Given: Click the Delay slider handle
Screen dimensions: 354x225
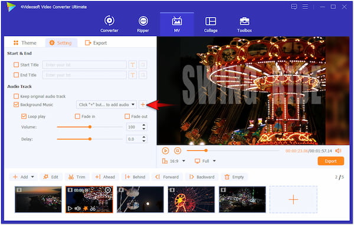Looking at the screenshot, I should (x=90, y=139).
